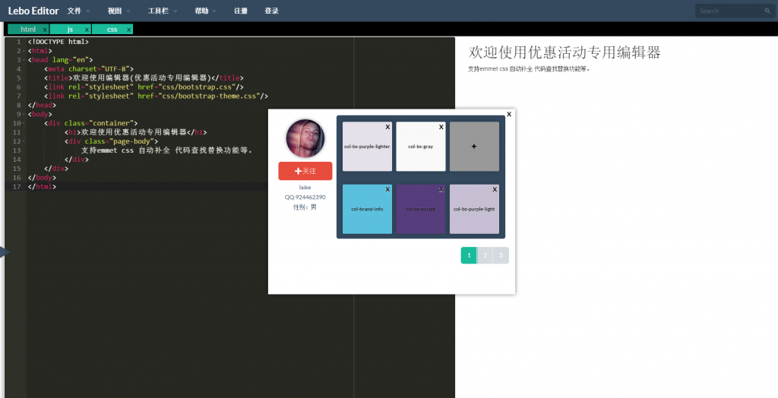Delete the col-brand-info tile
The image size is (778, 398).
coord(387,189)
